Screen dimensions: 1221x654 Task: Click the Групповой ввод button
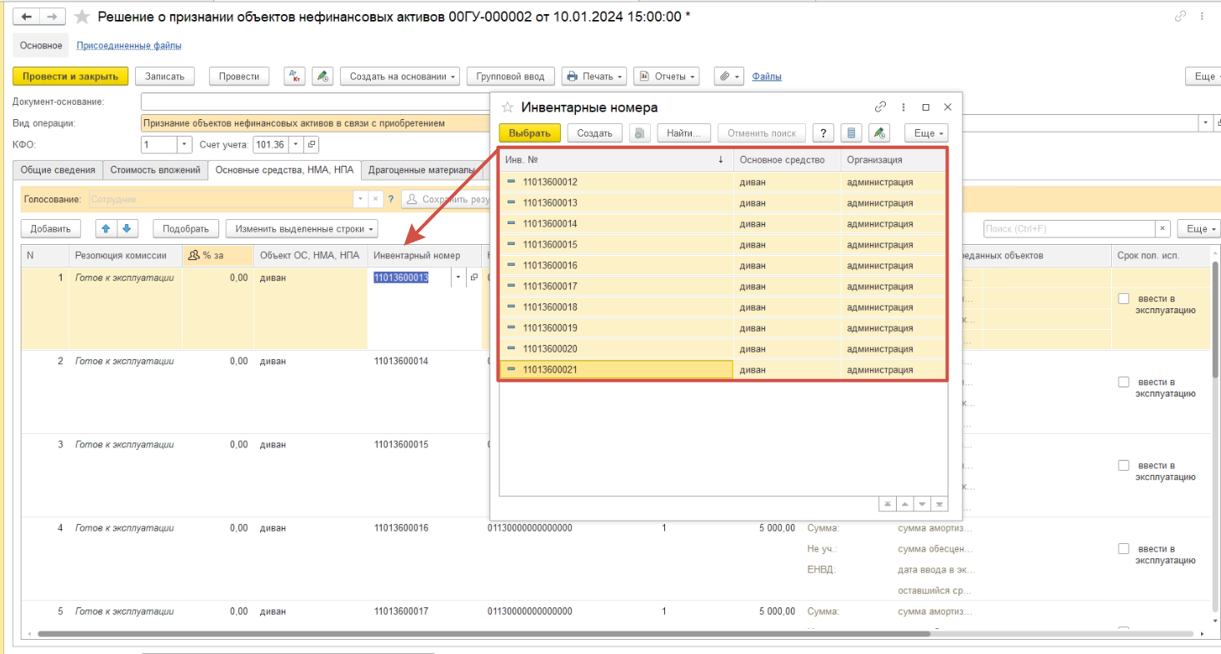pos(511,77)
